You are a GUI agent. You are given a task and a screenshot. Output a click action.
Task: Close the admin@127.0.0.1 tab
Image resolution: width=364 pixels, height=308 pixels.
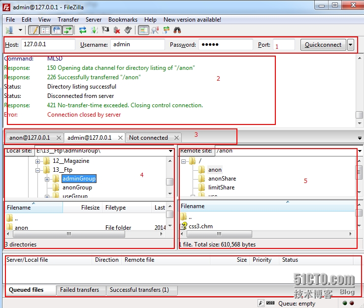point(120,138)
